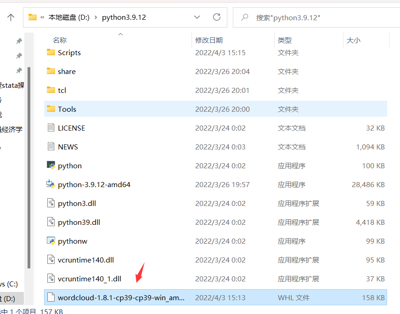
Task: Select the Tools folder icon
Action: coord(51,109)
